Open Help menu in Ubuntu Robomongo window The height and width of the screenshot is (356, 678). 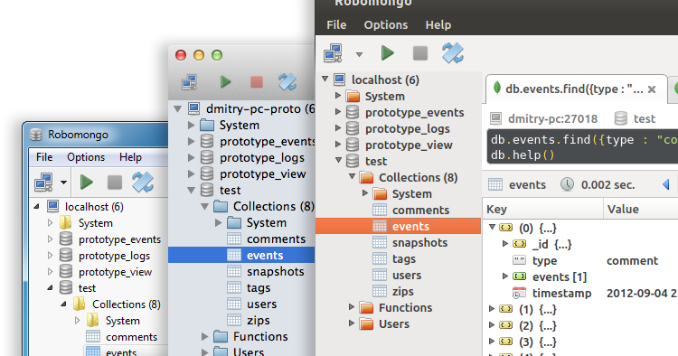pyautogui.click(x=438, y=25)
